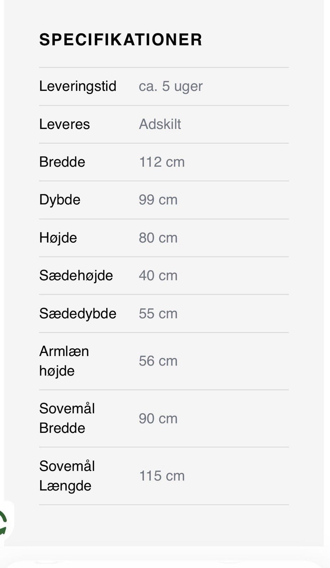Click the SPECIFIKATIONER heading
The width and height of the screenshot is (330, 568).
(121, 40)
